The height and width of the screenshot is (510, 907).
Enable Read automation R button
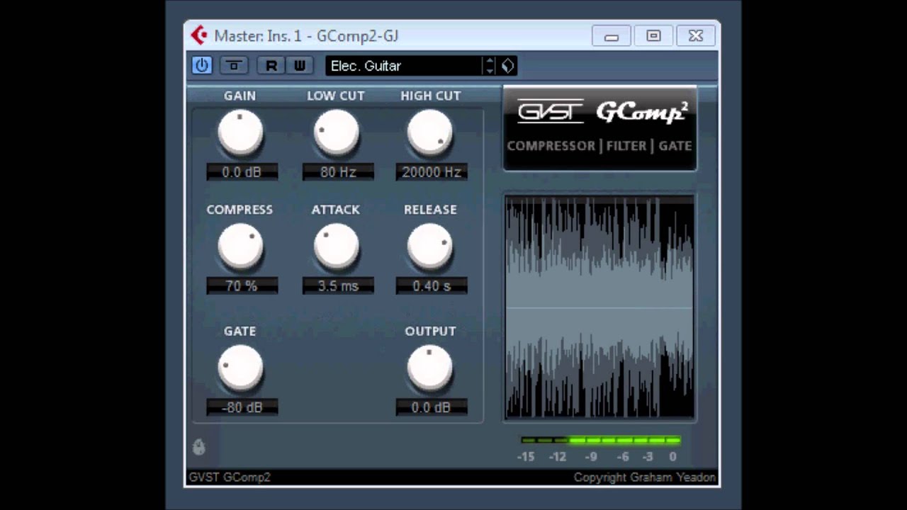click(271, 66)
